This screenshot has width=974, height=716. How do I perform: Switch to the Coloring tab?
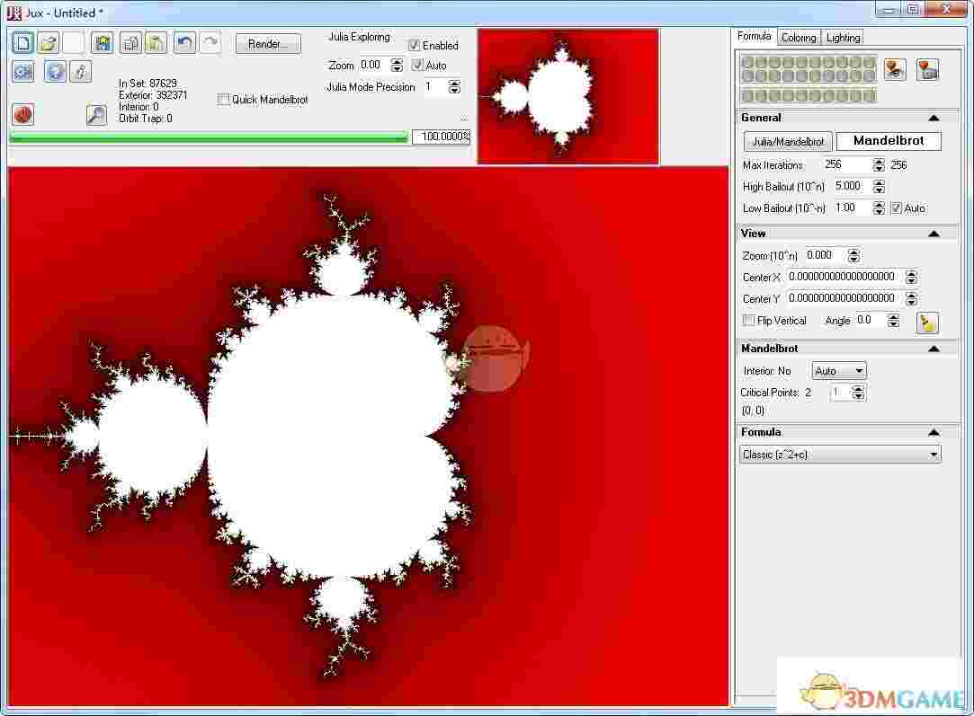tap(798, 37)
